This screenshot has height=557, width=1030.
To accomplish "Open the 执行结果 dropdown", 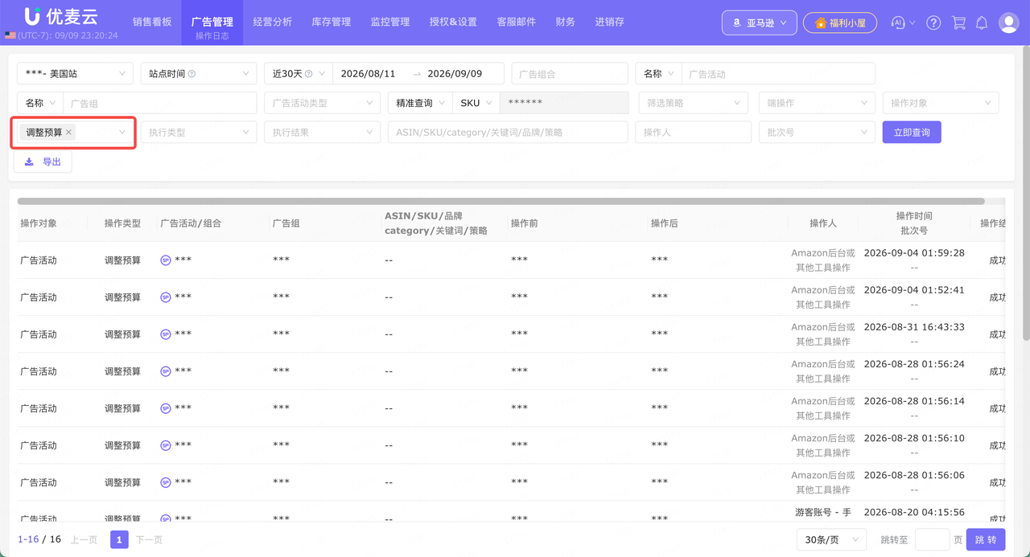I will 322,132.
